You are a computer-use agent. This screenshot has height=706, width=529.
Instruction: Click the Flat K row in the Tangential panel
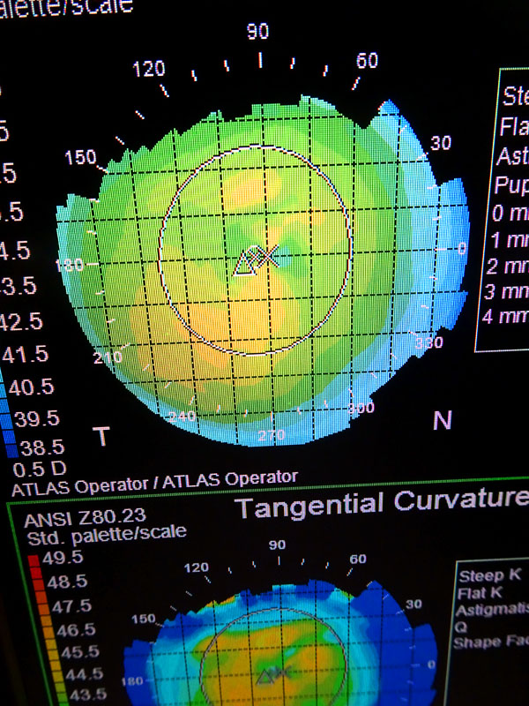coord(479,593)
